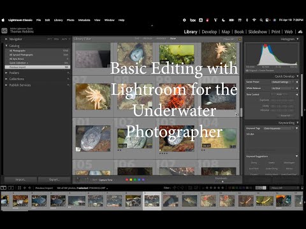This screenshot has height=229, width=306.
Task: Open the White Balance As Shot dropdown
Action: pos(282,88)
